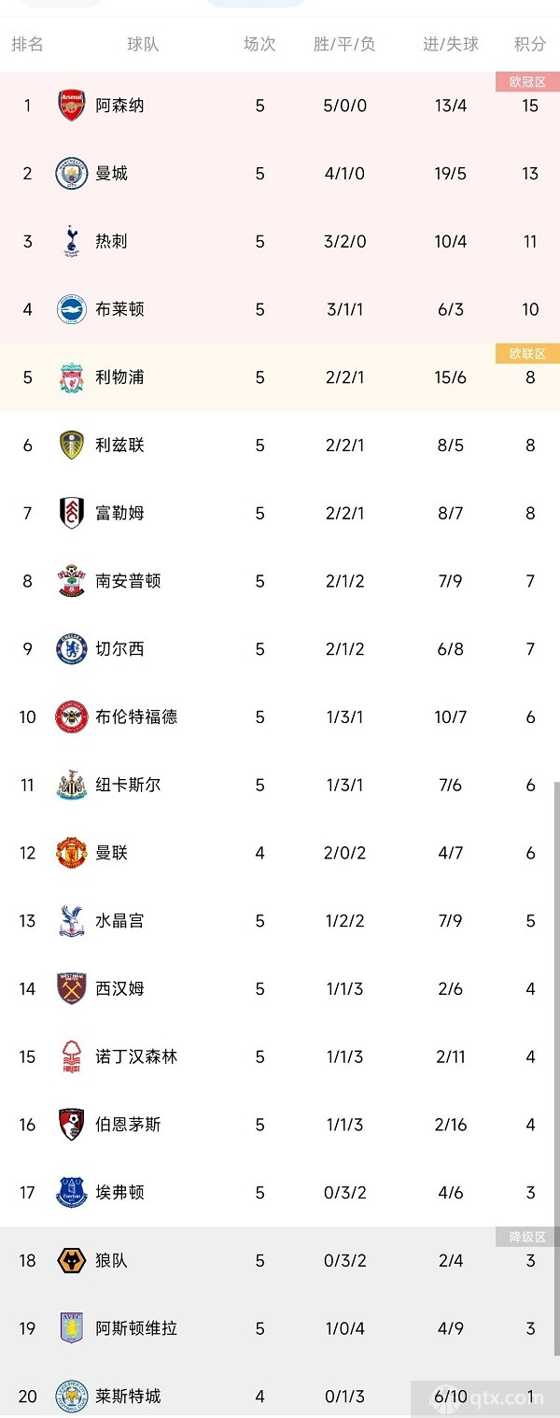This screenshot has width=560, height=1418.
Task: Click the 欧冠区 label tag
Action: point(527,82)
